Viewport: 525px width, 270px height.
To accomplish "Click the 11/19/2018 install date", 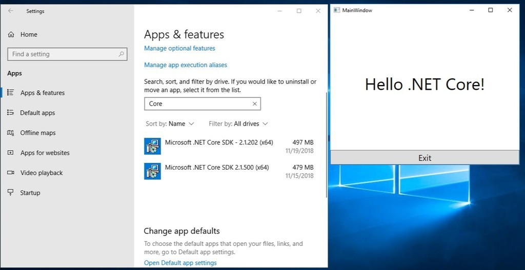I will (x=299, y=151).
